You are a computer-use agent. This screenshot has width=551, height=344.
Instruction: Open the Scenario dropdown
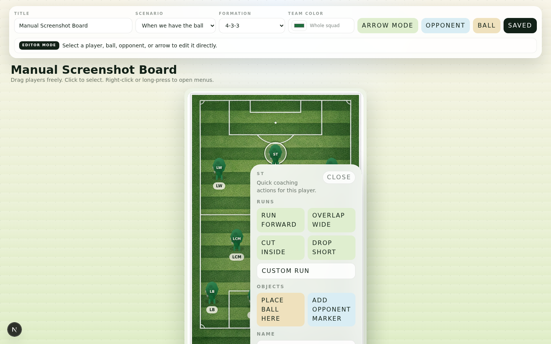pos(176,26)
